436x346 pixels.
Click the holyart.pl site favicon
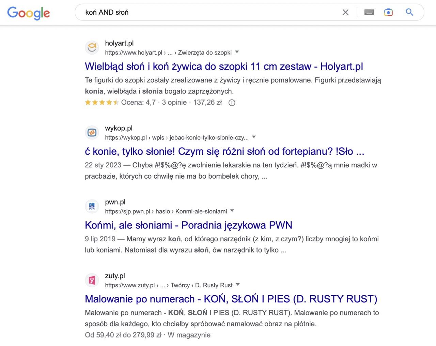[92, 48]
